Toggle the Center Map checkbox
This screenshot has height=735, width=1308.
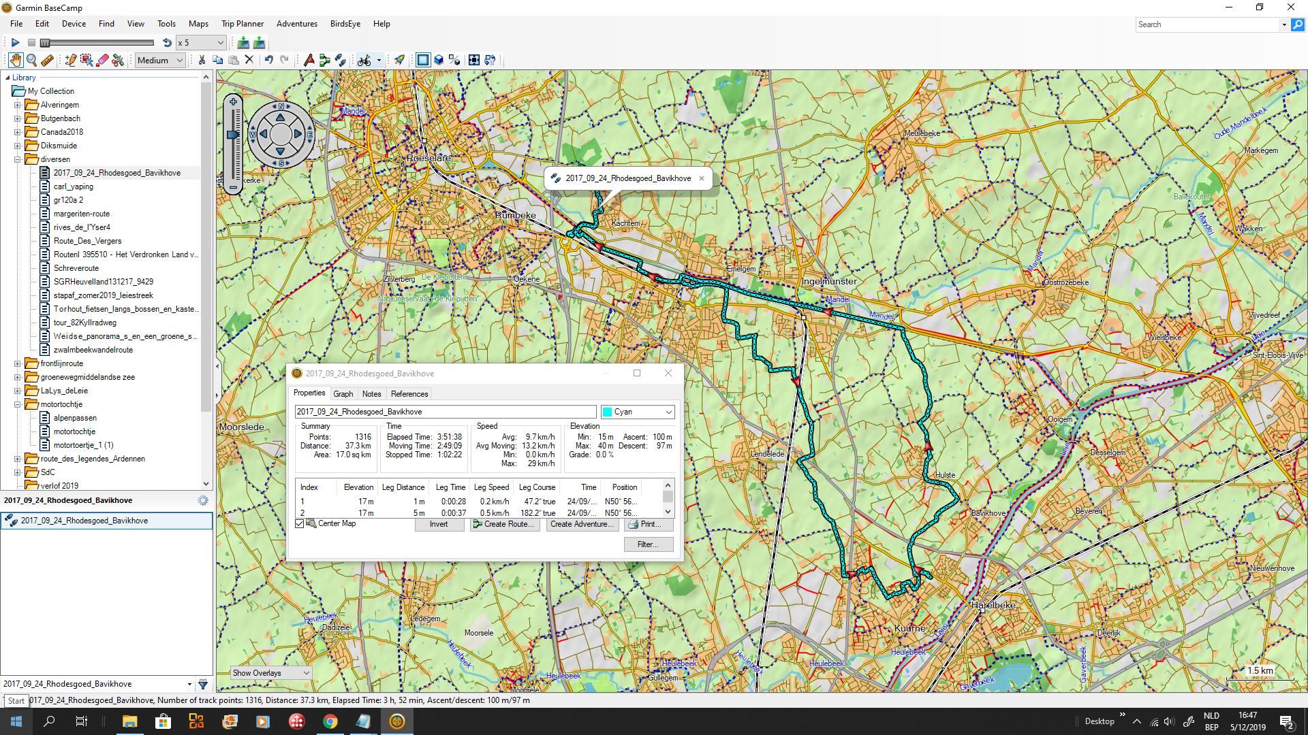299,524
